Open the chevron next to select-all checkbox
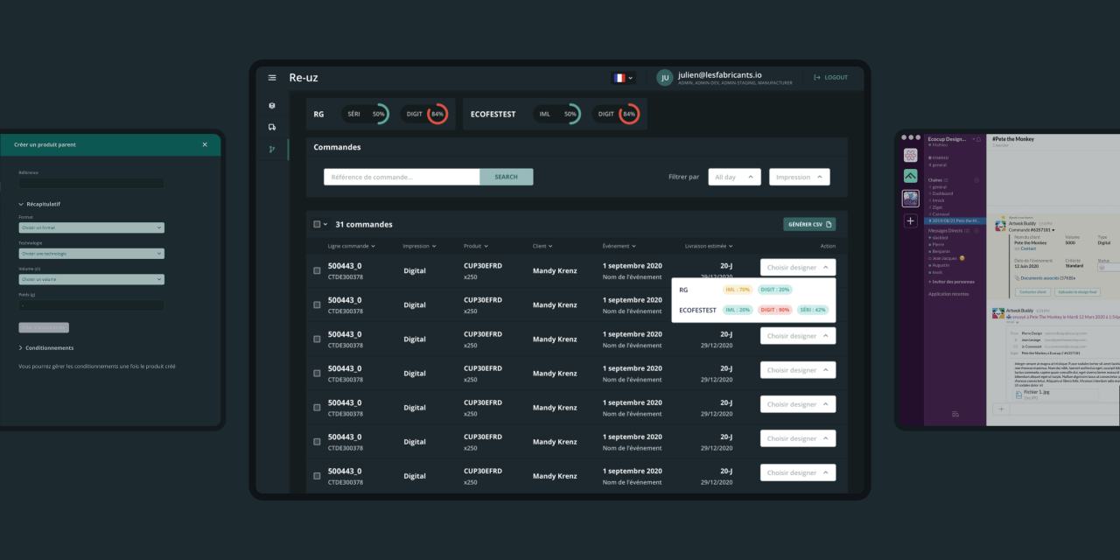The height and width of the screenshot is (560, 1120). [x=327, y=225]
